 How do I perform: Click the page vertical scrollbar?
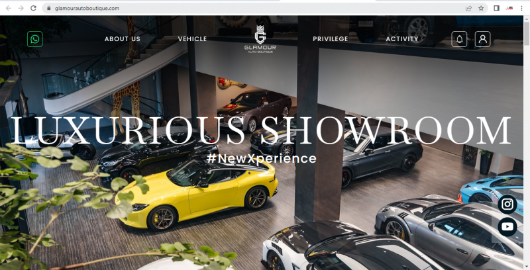[527, 143]
